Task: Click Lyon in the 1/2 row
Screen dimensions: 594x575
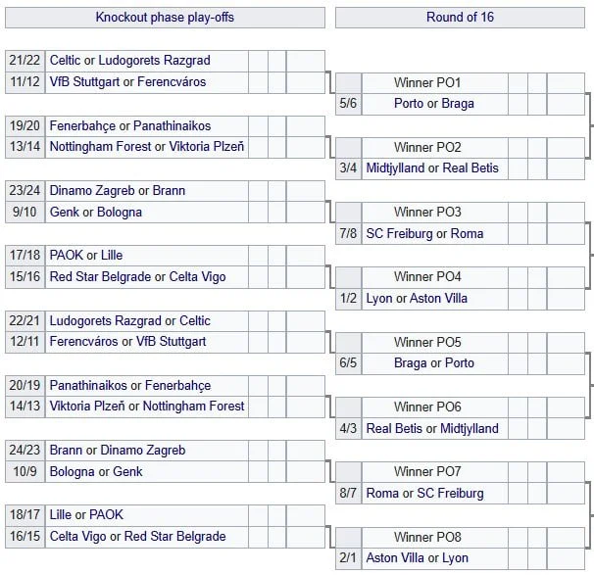Action: [378, 299]
